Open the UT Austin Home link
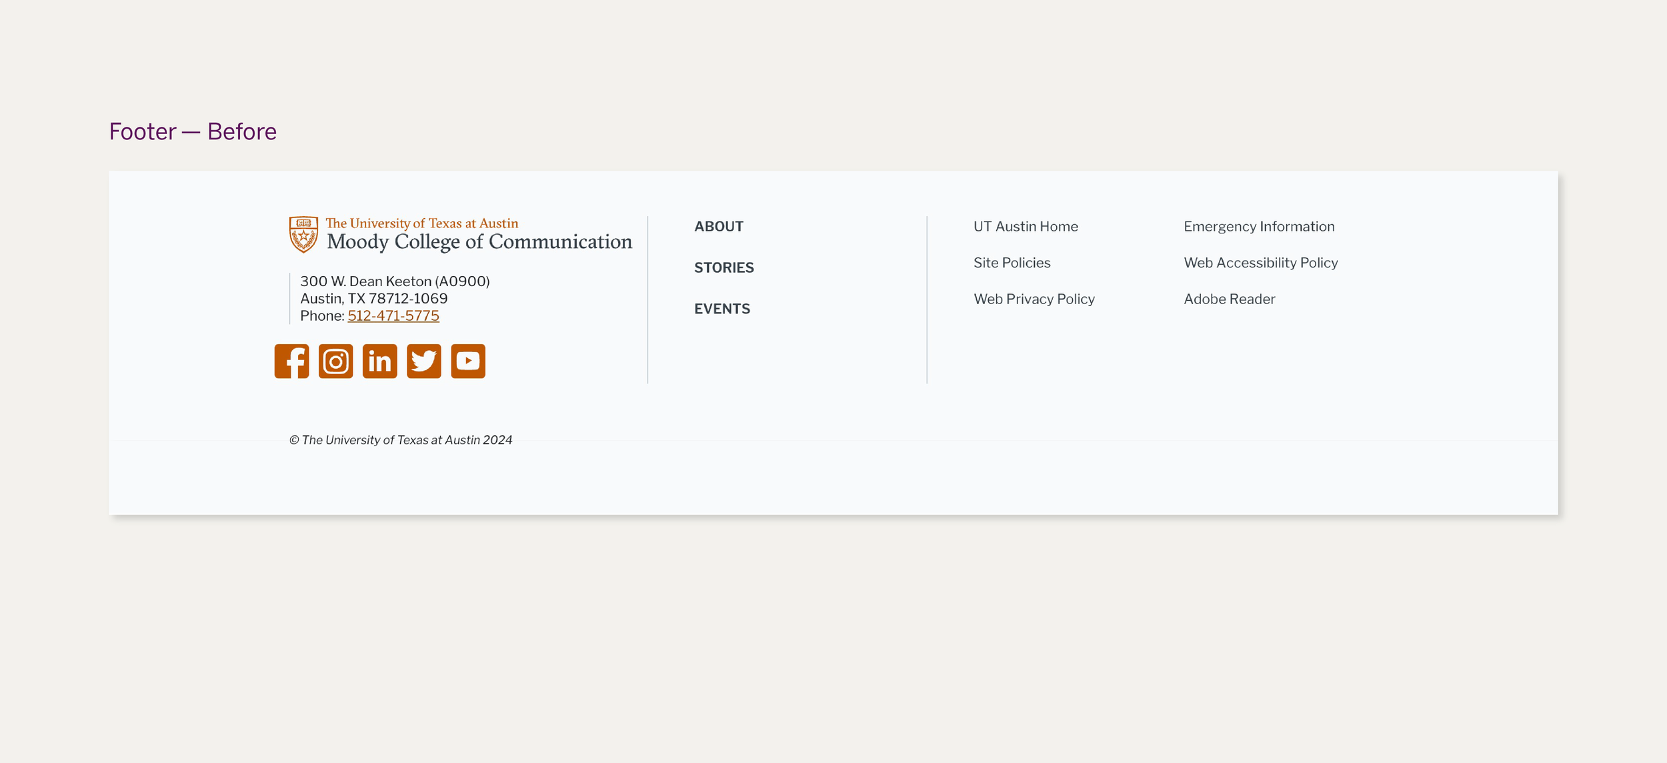 [1025, 226]
